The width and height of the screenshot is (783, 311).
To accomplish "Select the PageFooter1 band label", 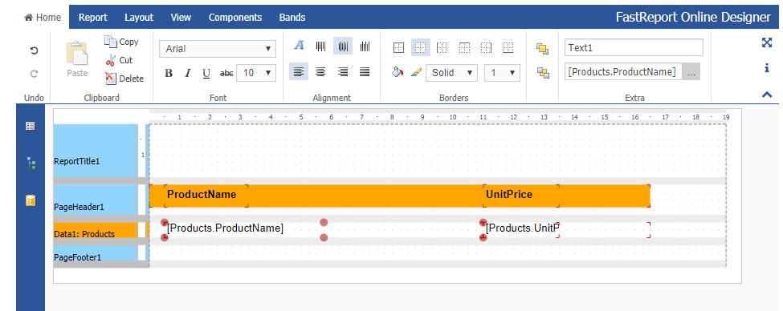I will coord(77,257).
